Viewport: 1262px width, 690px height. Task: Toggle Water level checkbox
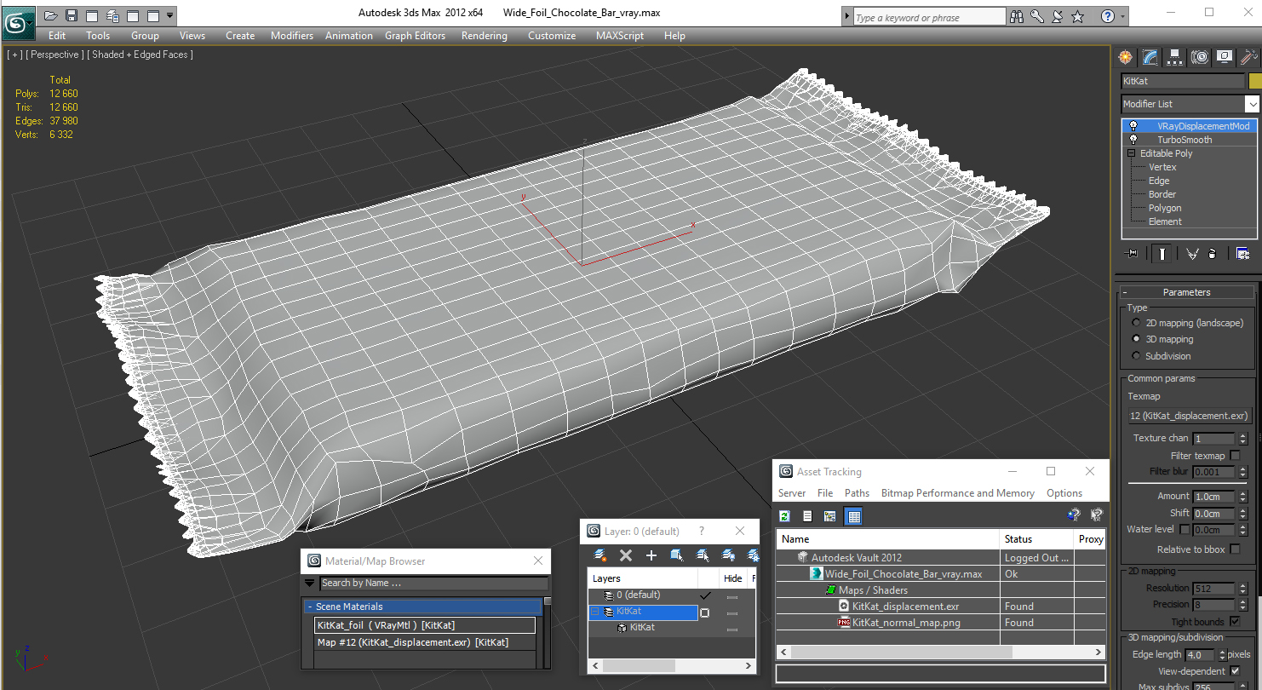tap(1185, 529)
